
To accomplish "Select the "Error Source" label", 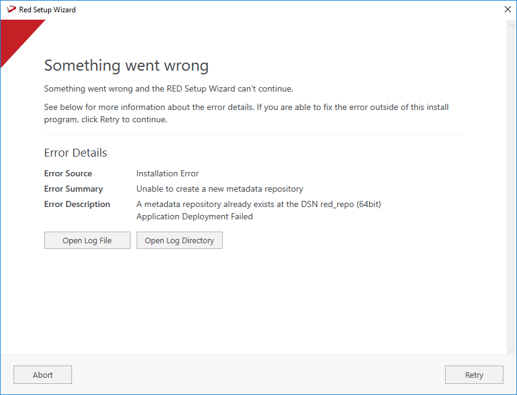I will click(x=68, y=174).
